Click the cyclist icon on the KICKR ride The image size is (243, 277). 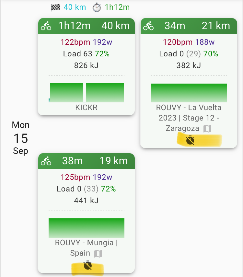pos(46,26)
